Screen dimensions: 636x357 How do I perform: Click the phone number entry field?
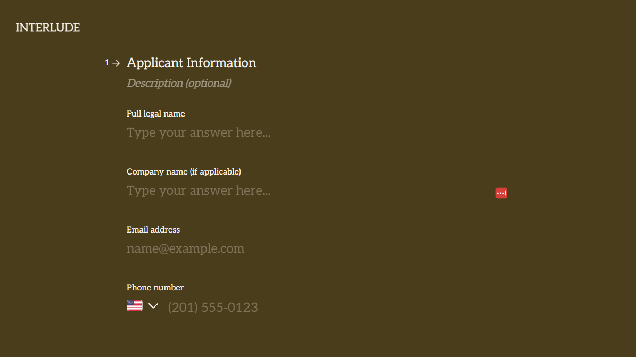[338, 307]
